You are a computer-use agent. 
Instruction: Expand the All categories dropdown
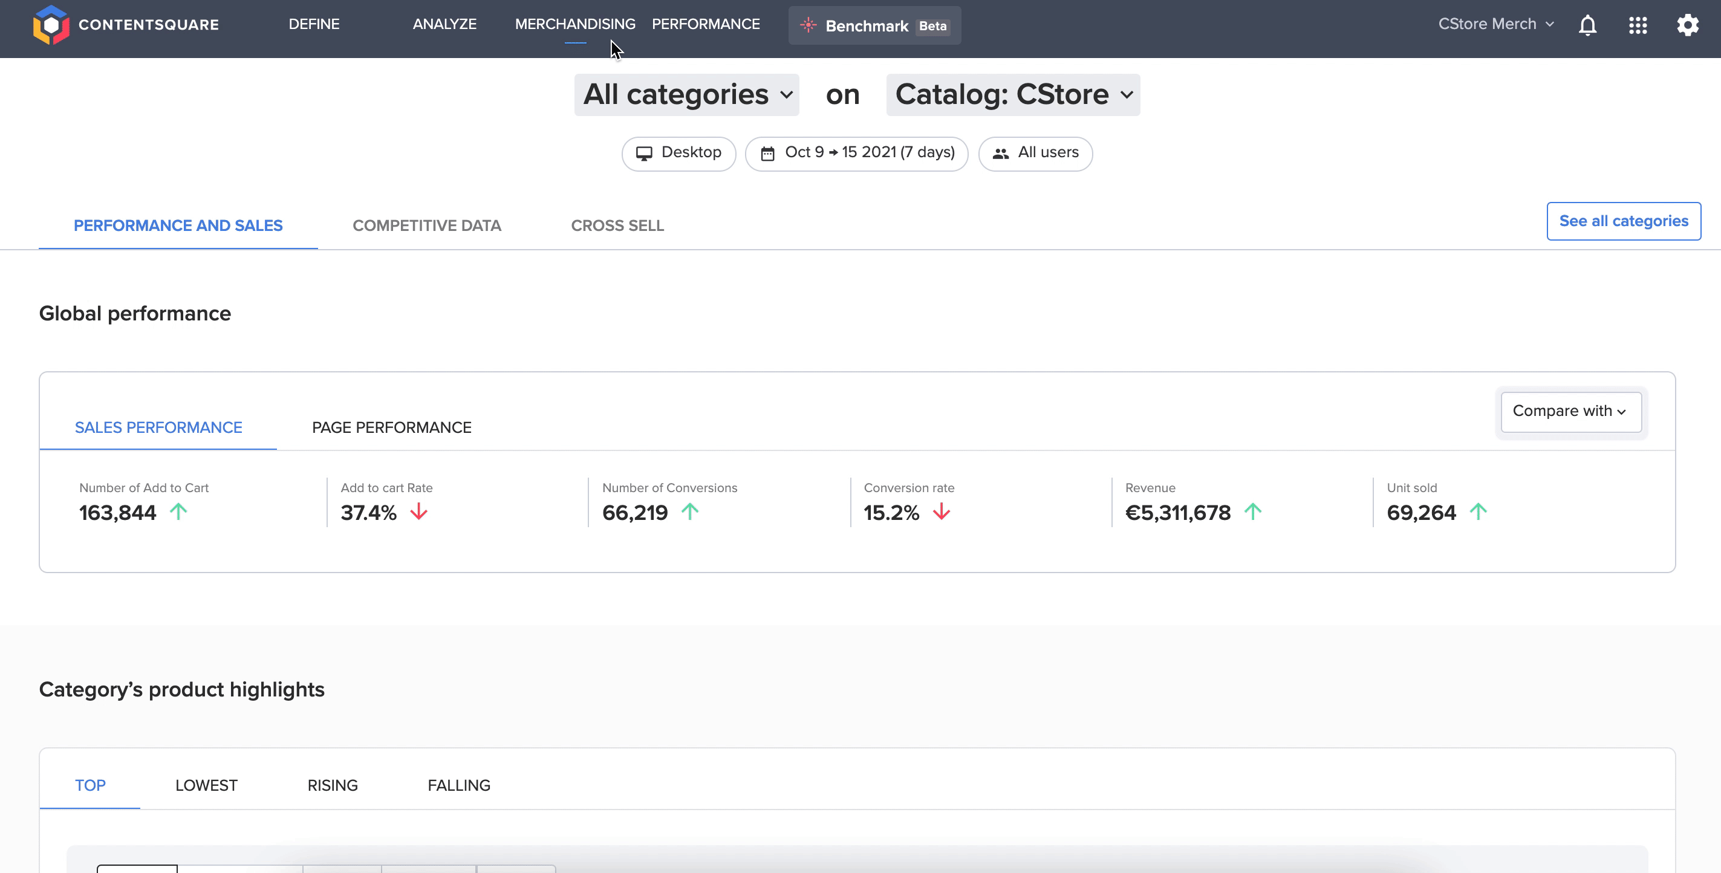[687, 95]
